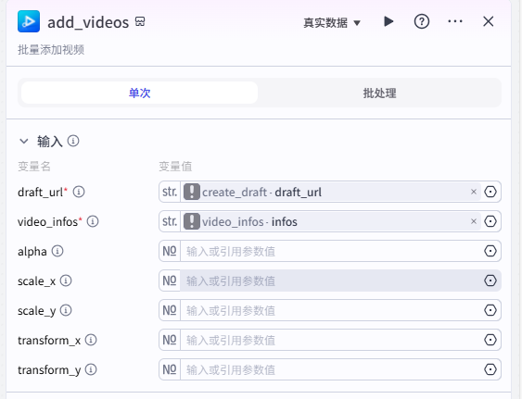Close the add_videos panel

tap(488, 21)
